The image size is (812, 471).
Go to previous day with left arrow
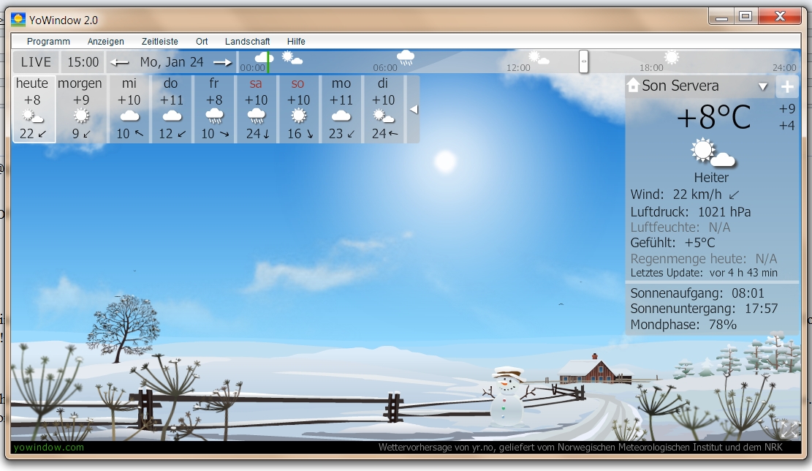click(x=119, y=63)
